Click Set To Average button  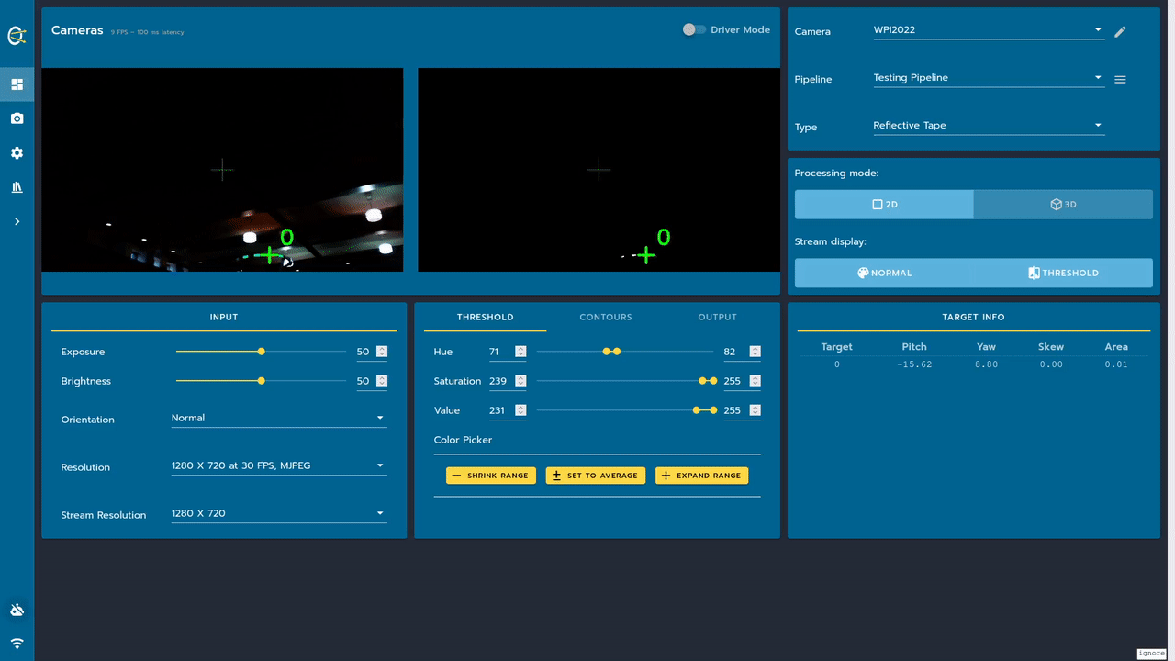[x=596, y=476]
